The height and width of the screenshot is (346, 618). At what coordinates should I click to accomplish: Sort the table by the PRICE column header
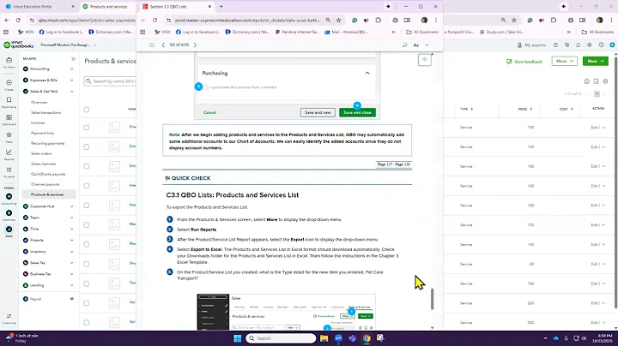[x=525, y=109]
